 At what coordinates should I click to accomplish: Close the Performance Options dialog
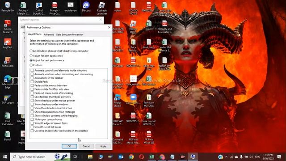(109, 27)
